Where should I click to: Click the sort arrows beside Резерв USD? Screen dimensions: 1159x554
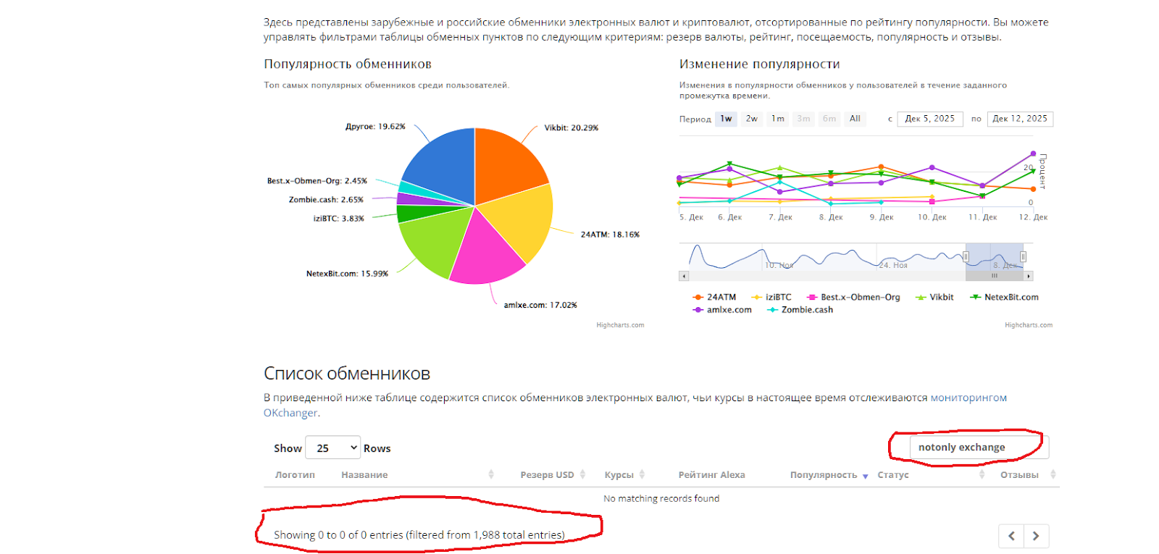tap(582, 475)
